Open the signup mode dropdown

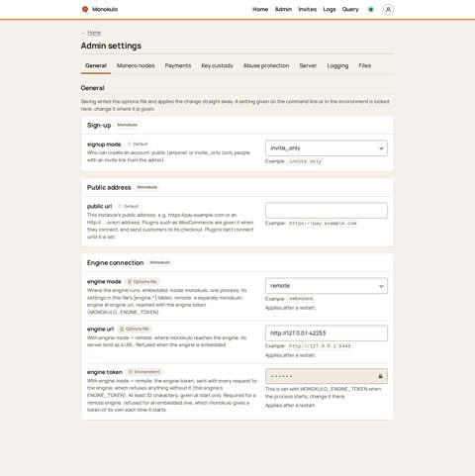(x=327, y=148)
